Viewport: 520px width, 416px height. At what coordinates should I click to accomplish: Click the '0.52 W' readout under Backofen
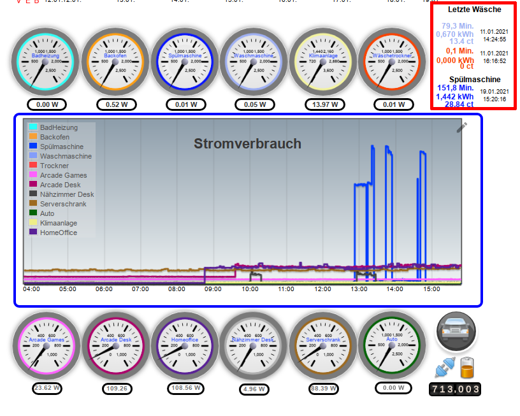(117, 104)
